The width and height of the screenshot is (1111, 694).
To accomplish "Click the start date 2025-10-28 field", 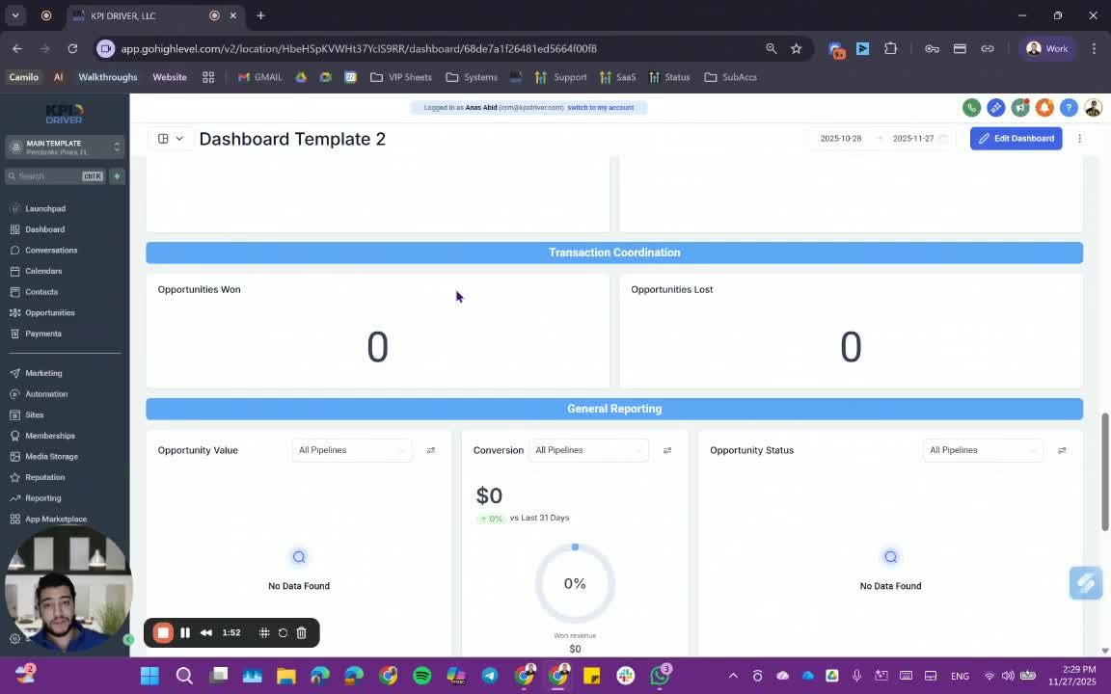I will (x=840, y=139).
